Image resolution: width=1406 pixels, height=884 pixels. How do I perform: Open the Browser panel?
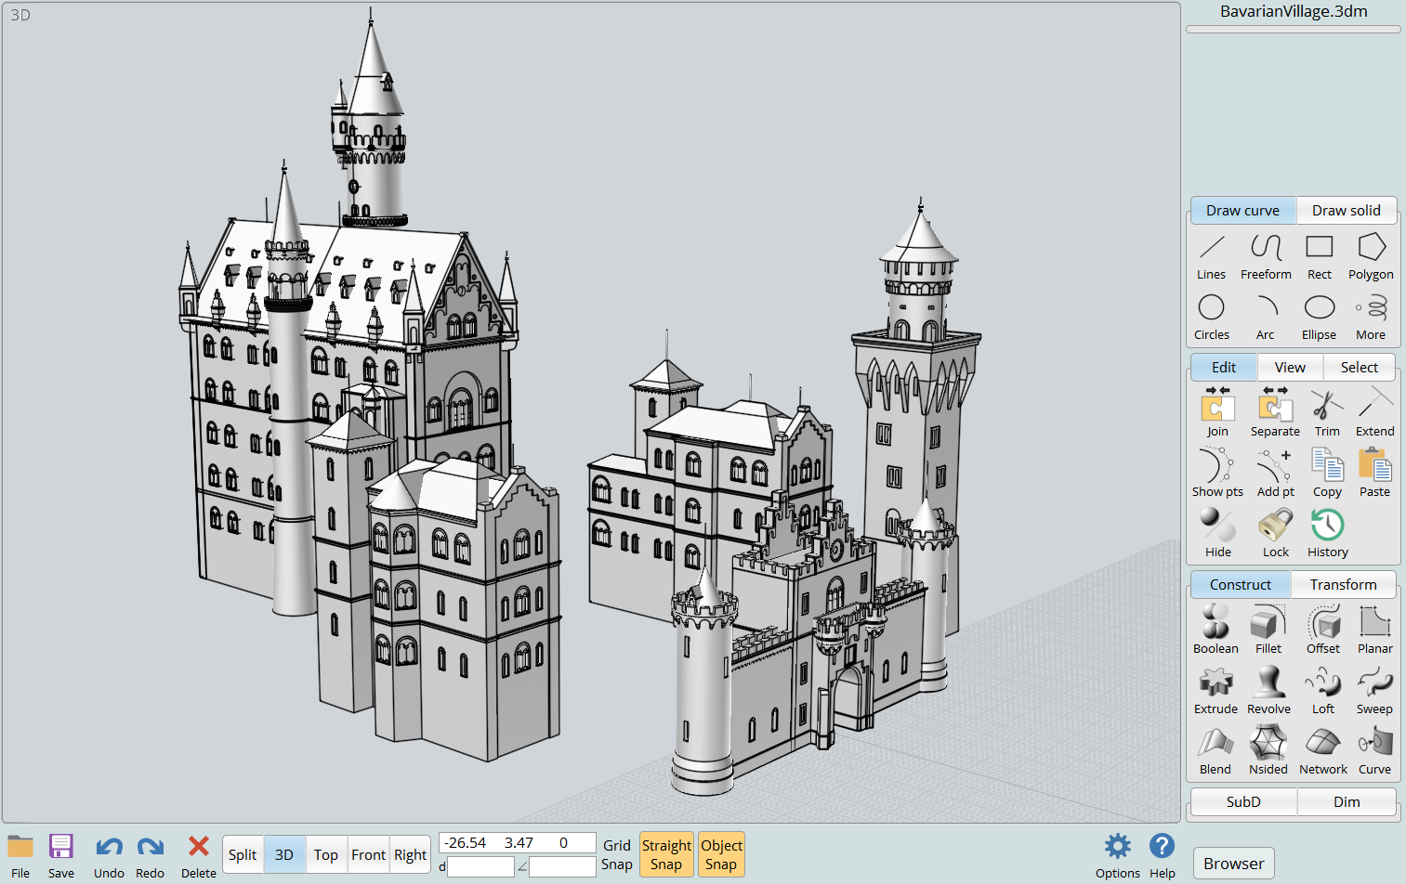click(x=1233, y=863)
